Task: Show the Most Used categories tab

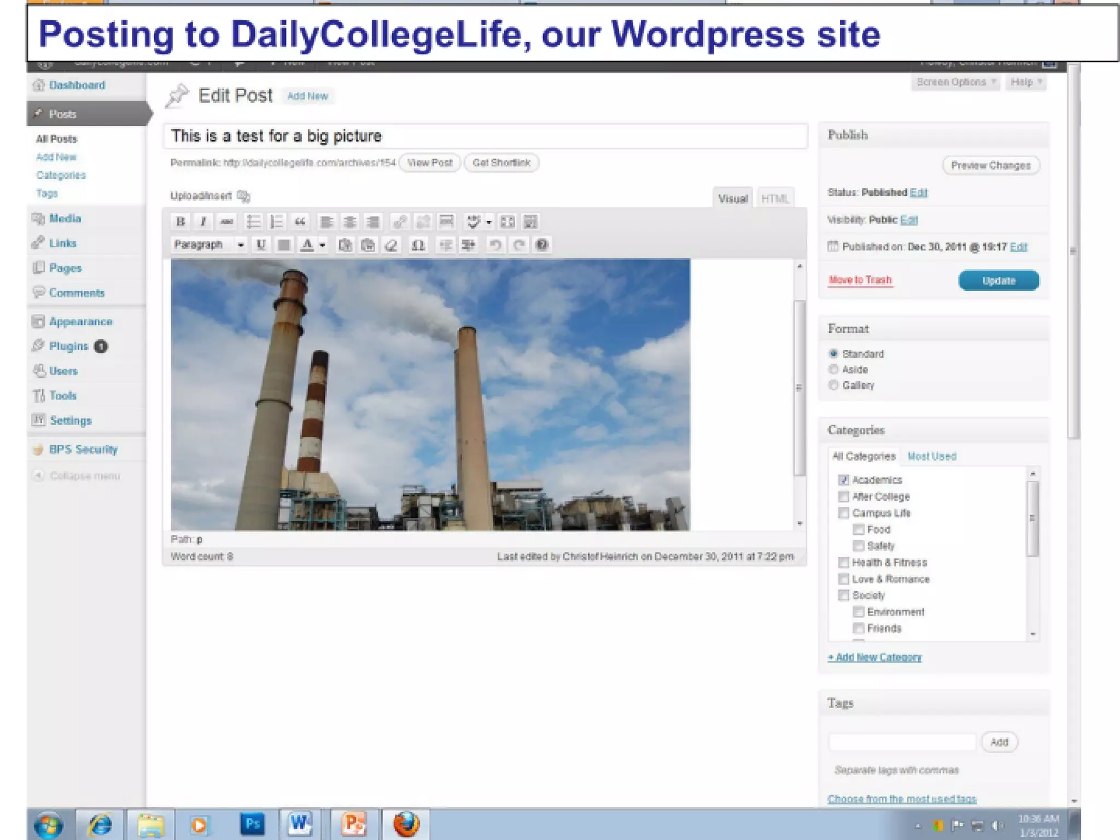Action: pos(932,456)
